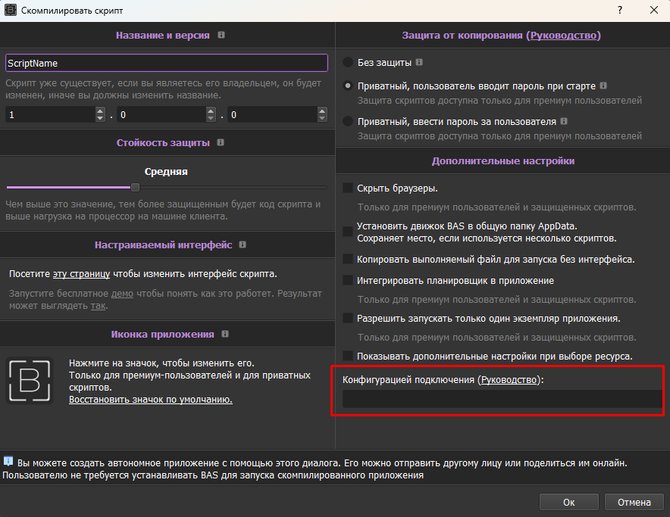Increase the major version number with up arrow
The width and height of the screenshot is (670, 517).
point(100,111)
